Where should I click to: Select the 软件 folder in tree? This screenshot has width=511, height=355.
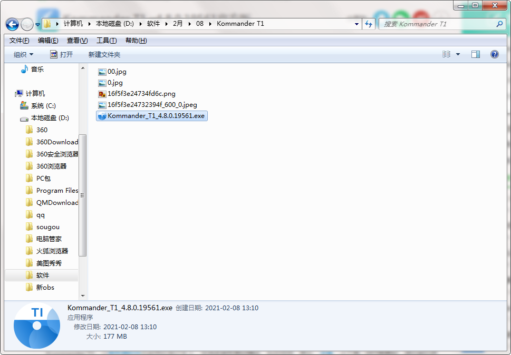(42, 275)
